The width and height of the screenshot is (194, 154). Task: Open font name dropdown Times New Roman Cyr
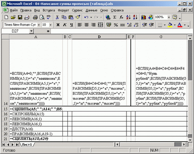coord(39,25)
